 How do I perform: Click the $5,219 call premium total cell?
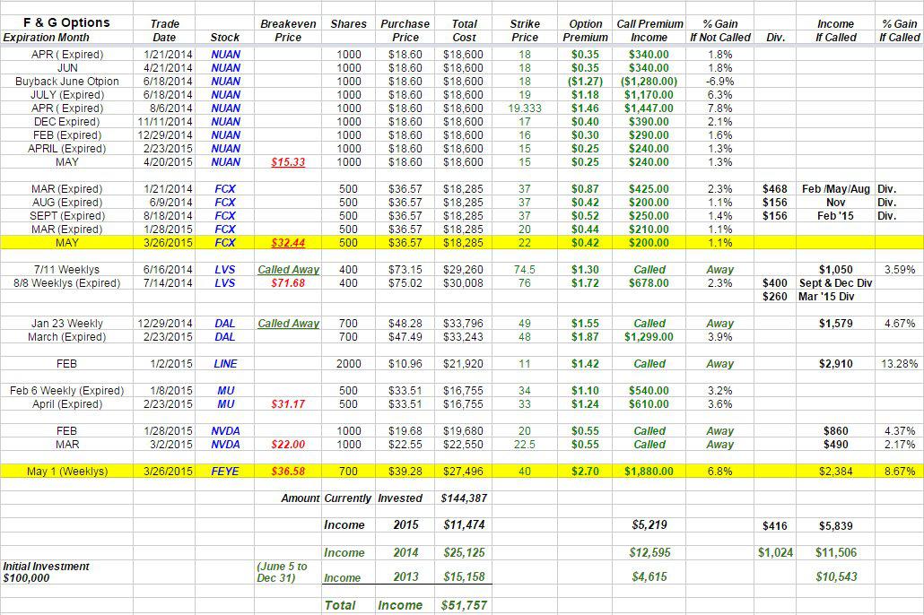(x=649, y=524)
